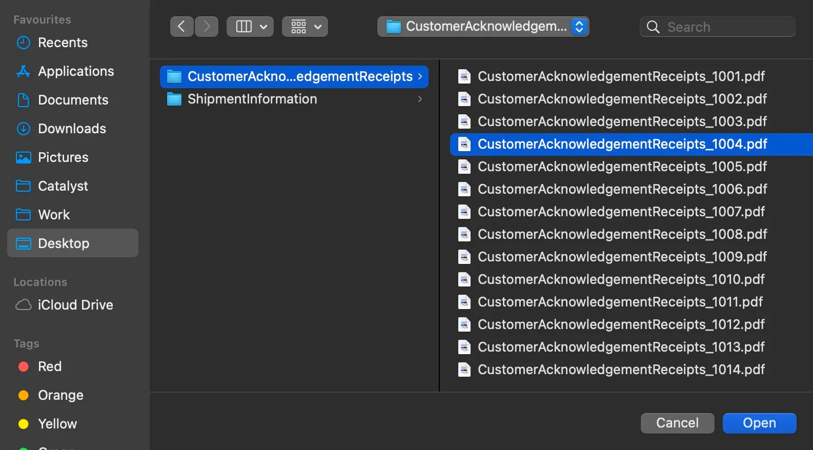Select CustomerAcknowledgementReceipts_1007.pdf
Screen dimensions: 813x450
(631, 212)
